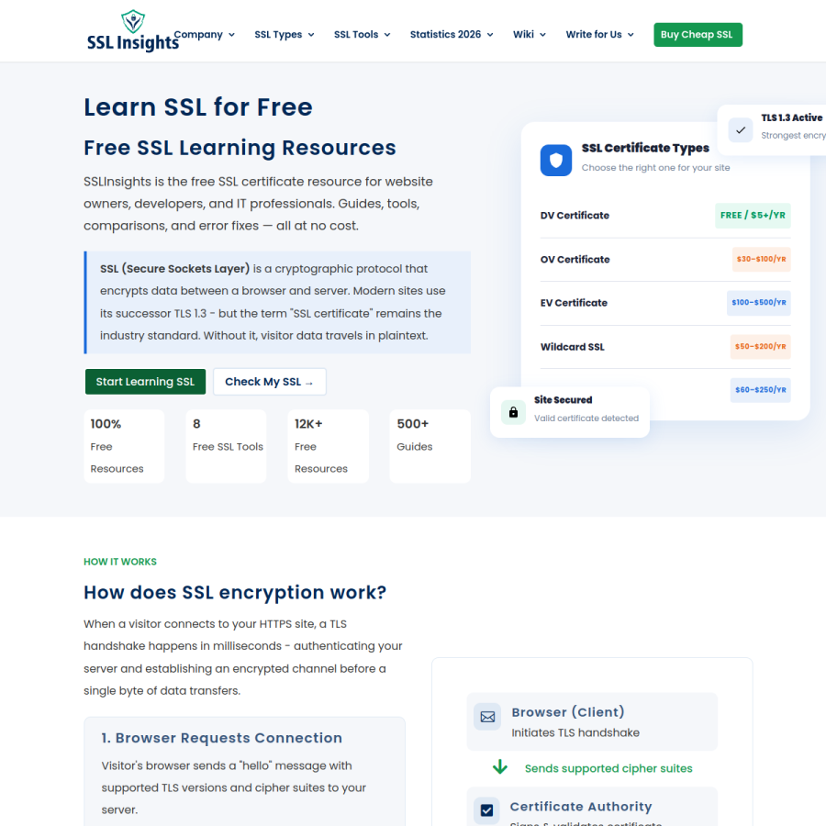Click the Start Learning SSL button
Screen dimensions: 826x826
[145, 382]
